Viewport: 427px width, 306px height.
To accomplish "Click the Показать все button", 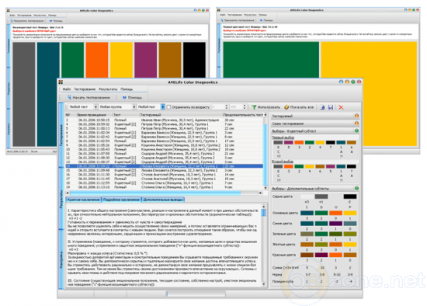I will coord(299,107).
